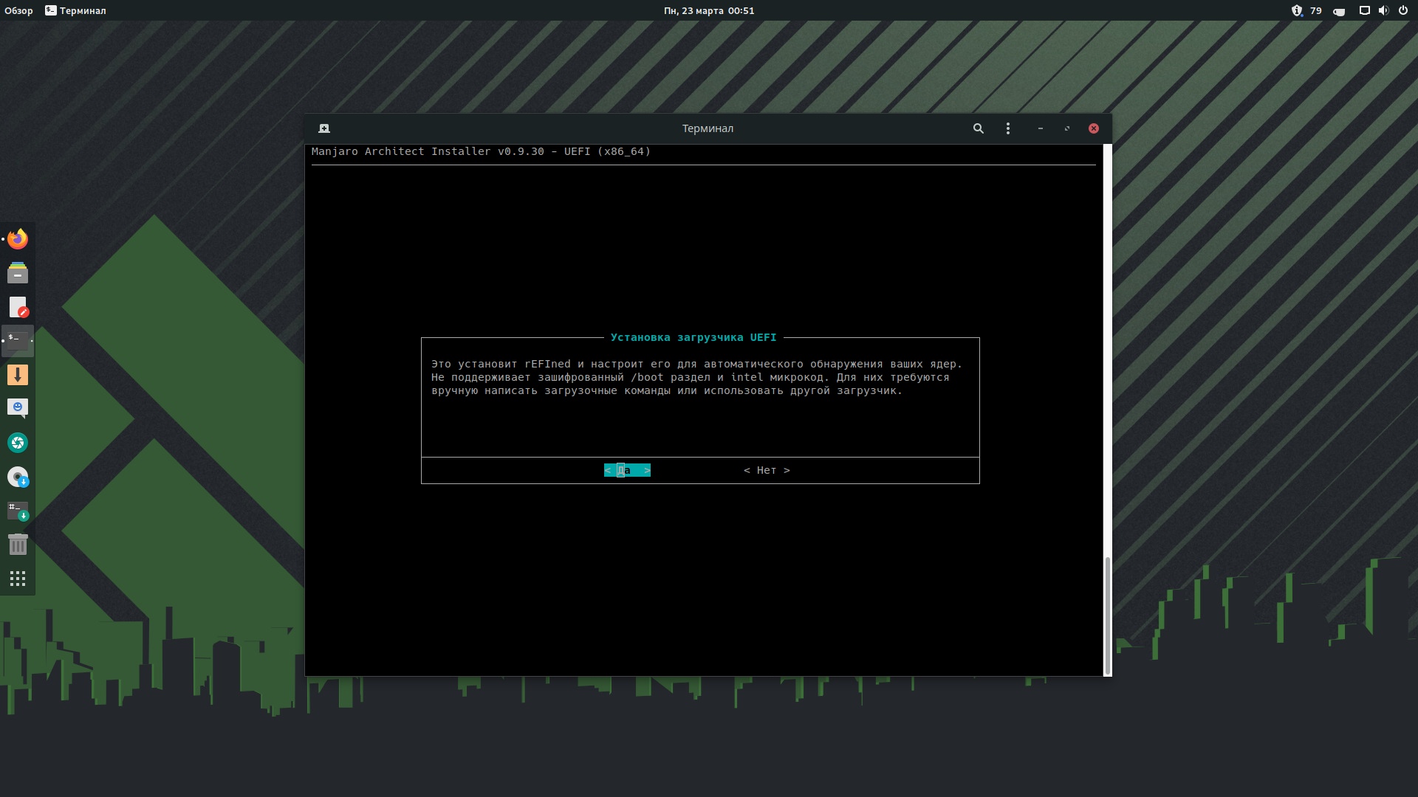Add a new terminal tab icon

point(324,128)
